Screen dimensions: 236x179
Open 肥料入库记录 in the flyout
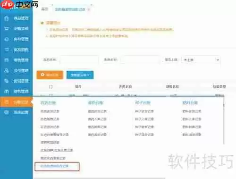tap(192, 119)
